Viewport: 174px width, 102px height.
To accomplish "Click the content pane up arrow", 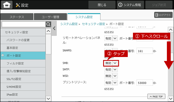I will click(x=170, y=30).
